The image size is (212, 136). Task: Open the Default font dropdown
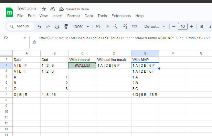pyautogui.click(x=155, y=26)
